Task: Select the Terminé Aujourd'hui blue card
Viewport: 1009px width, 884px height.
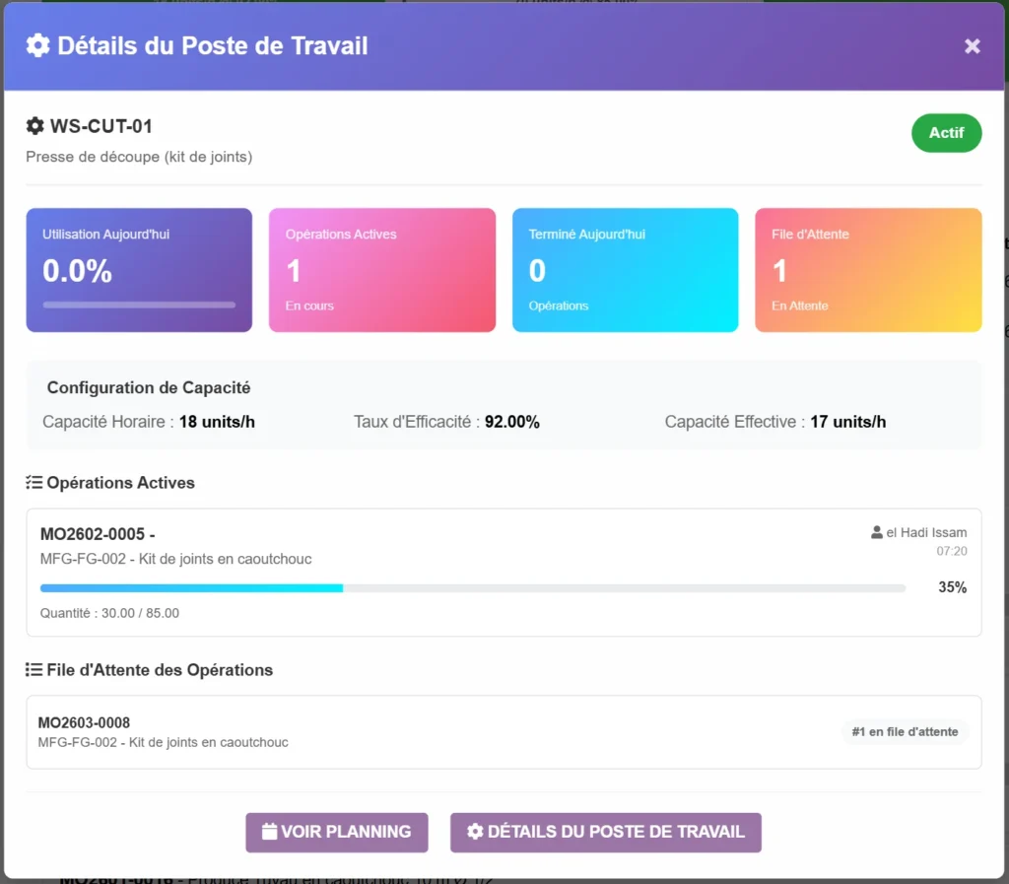Action: click(625, 270)
